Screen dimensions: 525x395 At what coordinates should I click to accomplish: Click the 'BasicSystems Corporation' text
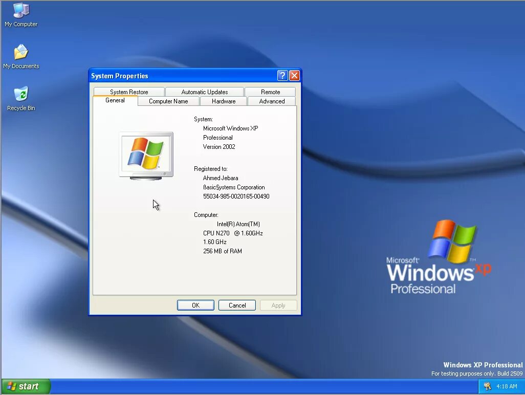tap(234, 187)
